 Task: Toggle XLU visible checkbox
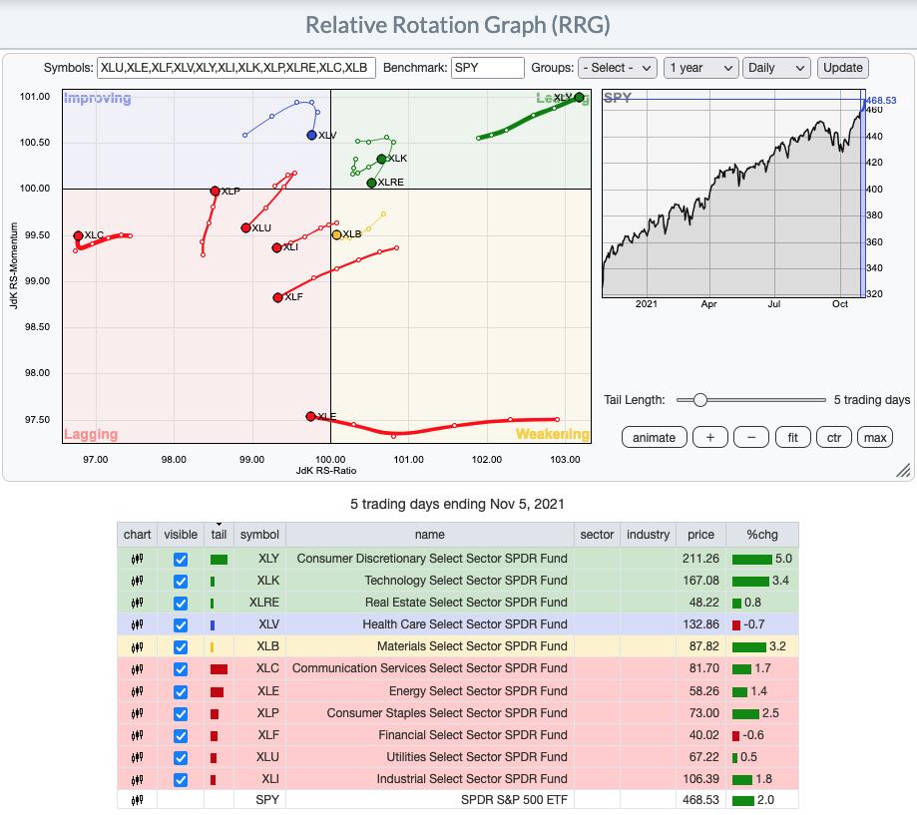181,758
